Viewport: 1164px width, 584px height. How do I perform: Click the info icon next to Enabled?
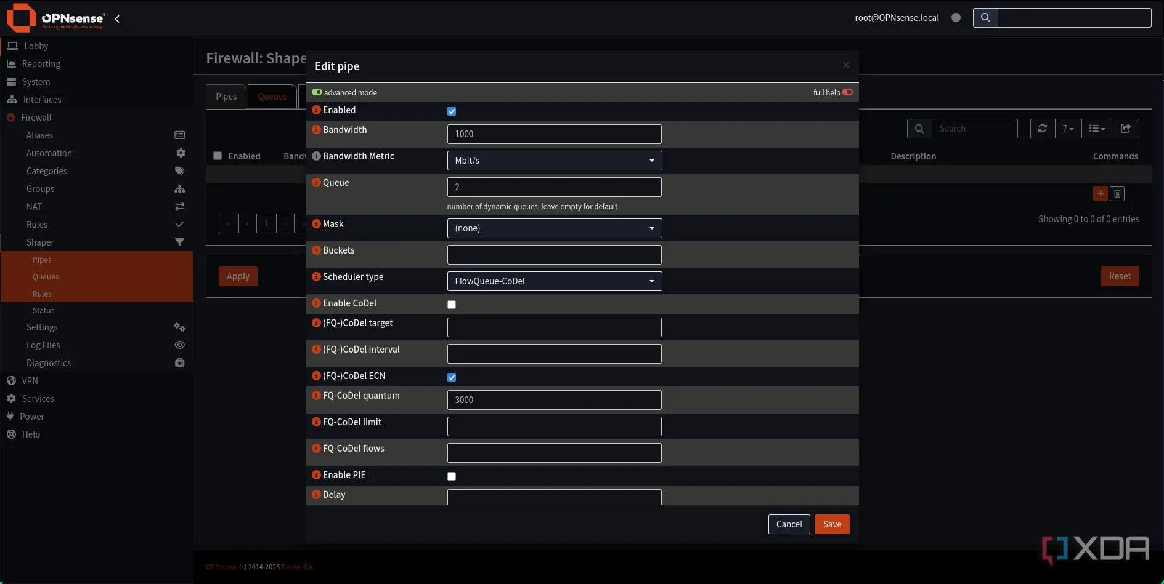pyautogui.click(x=316, y=110)
